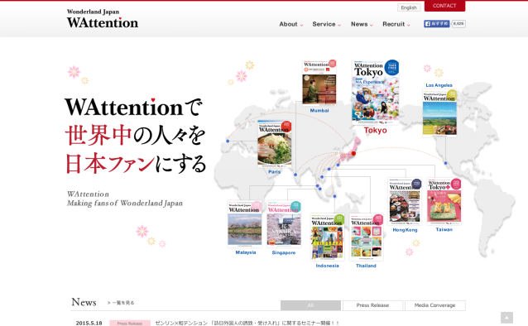Screen dimensions: 528x326
Task: Switch language to English
Action: (409, 7)
